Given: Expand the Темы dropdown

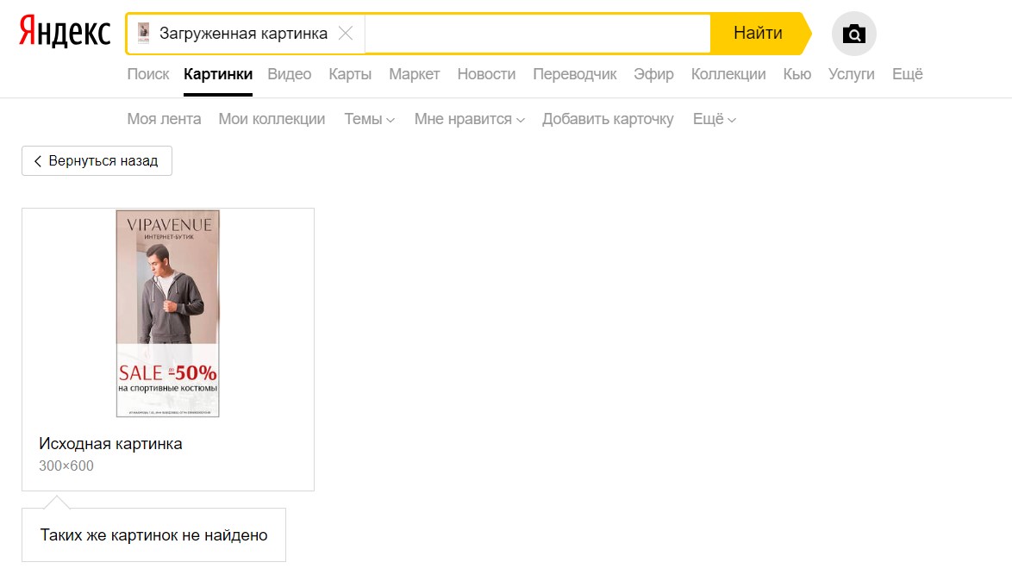Looking at the screenshot, I should click(369, 119).
